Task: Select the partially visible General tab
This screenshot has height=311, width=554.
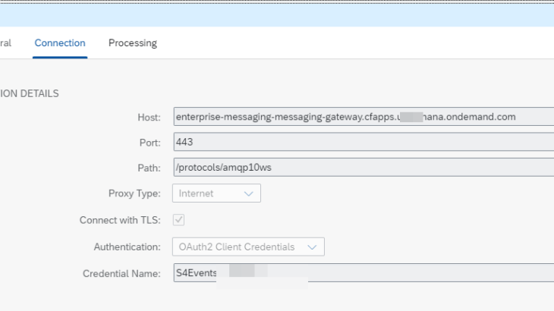Action: coord(5,43)
